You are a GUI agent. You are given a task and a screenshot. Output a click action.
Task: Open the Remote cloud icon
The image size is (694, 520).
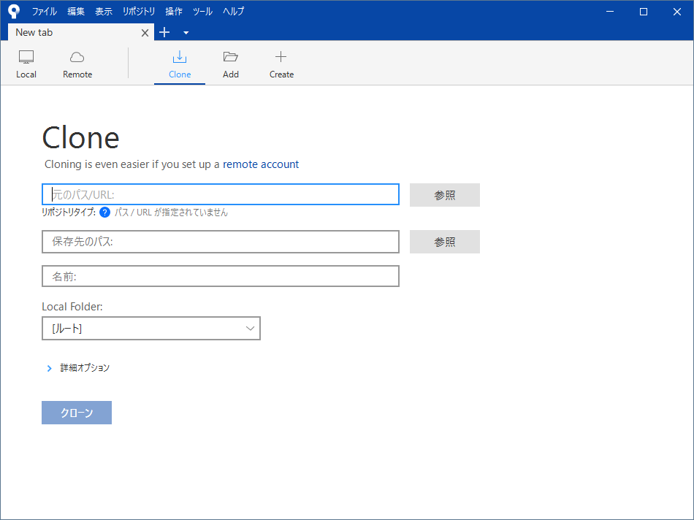click(x=77, y=58)
